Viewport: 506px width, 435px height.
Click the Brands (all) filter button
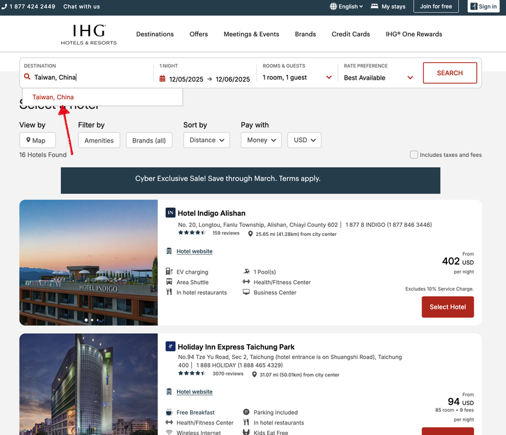pos(149,140)
